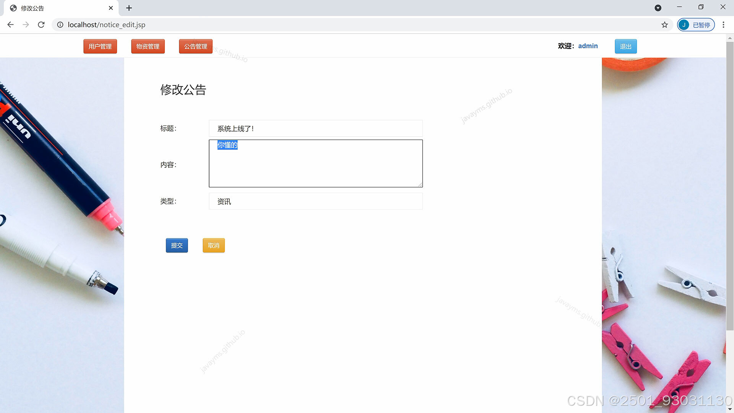Submit the form with 提交

tap(177, 246)
